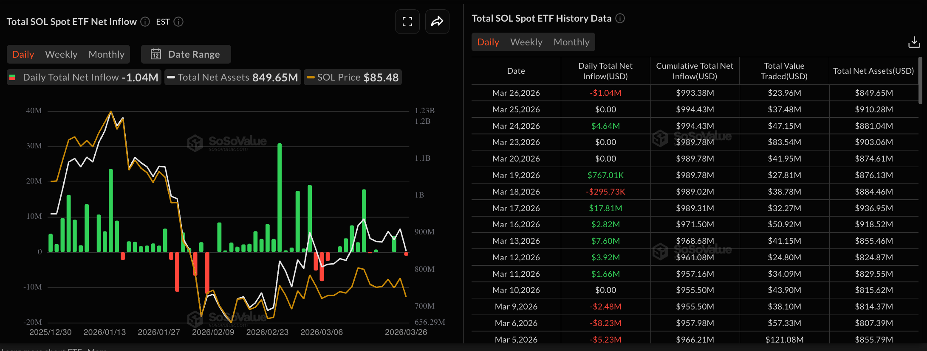927x351 pixels.
Task: Click the history table vertical scrollbar
Action: pos(920,81)
